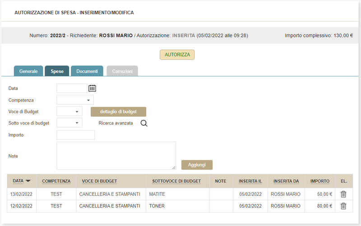
Task: Click inside the Note text area
Action: tap(116, 156)
